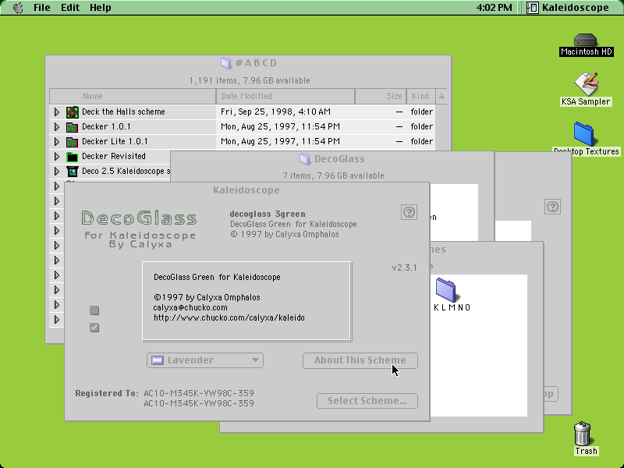624x468 pixels.
Task: Select the KSA Sampler desktop icon
Action: point(586,83)
